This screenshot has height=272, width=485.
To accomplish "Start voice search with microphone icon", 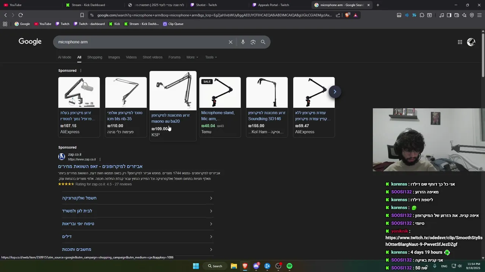I will (243, 42).
